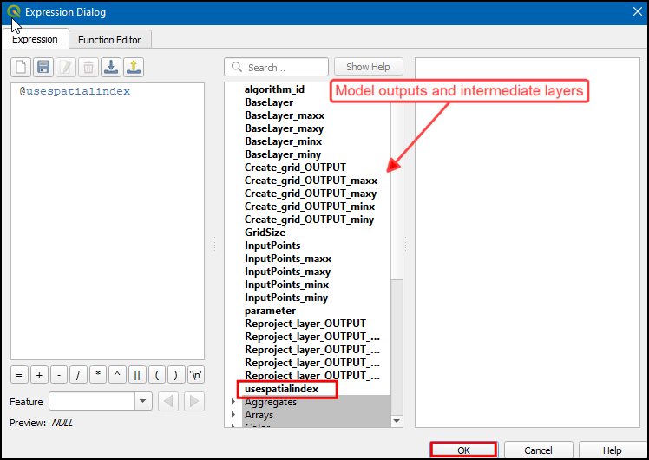The width and height of the screenshot is (649, 460).
Task: Click the New/Clear editor icon
Action: pos(21,67)
